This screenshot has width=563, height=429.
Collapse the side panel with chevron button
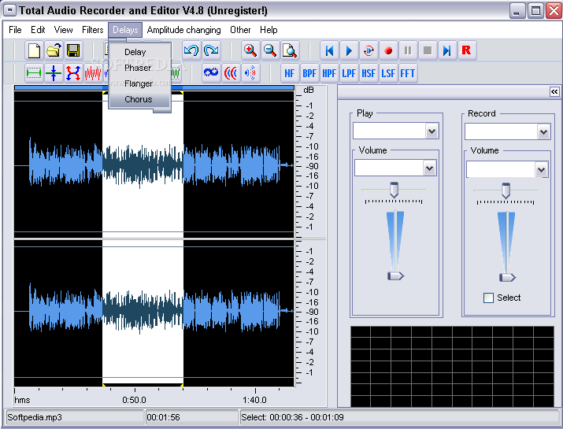(554, 92)
